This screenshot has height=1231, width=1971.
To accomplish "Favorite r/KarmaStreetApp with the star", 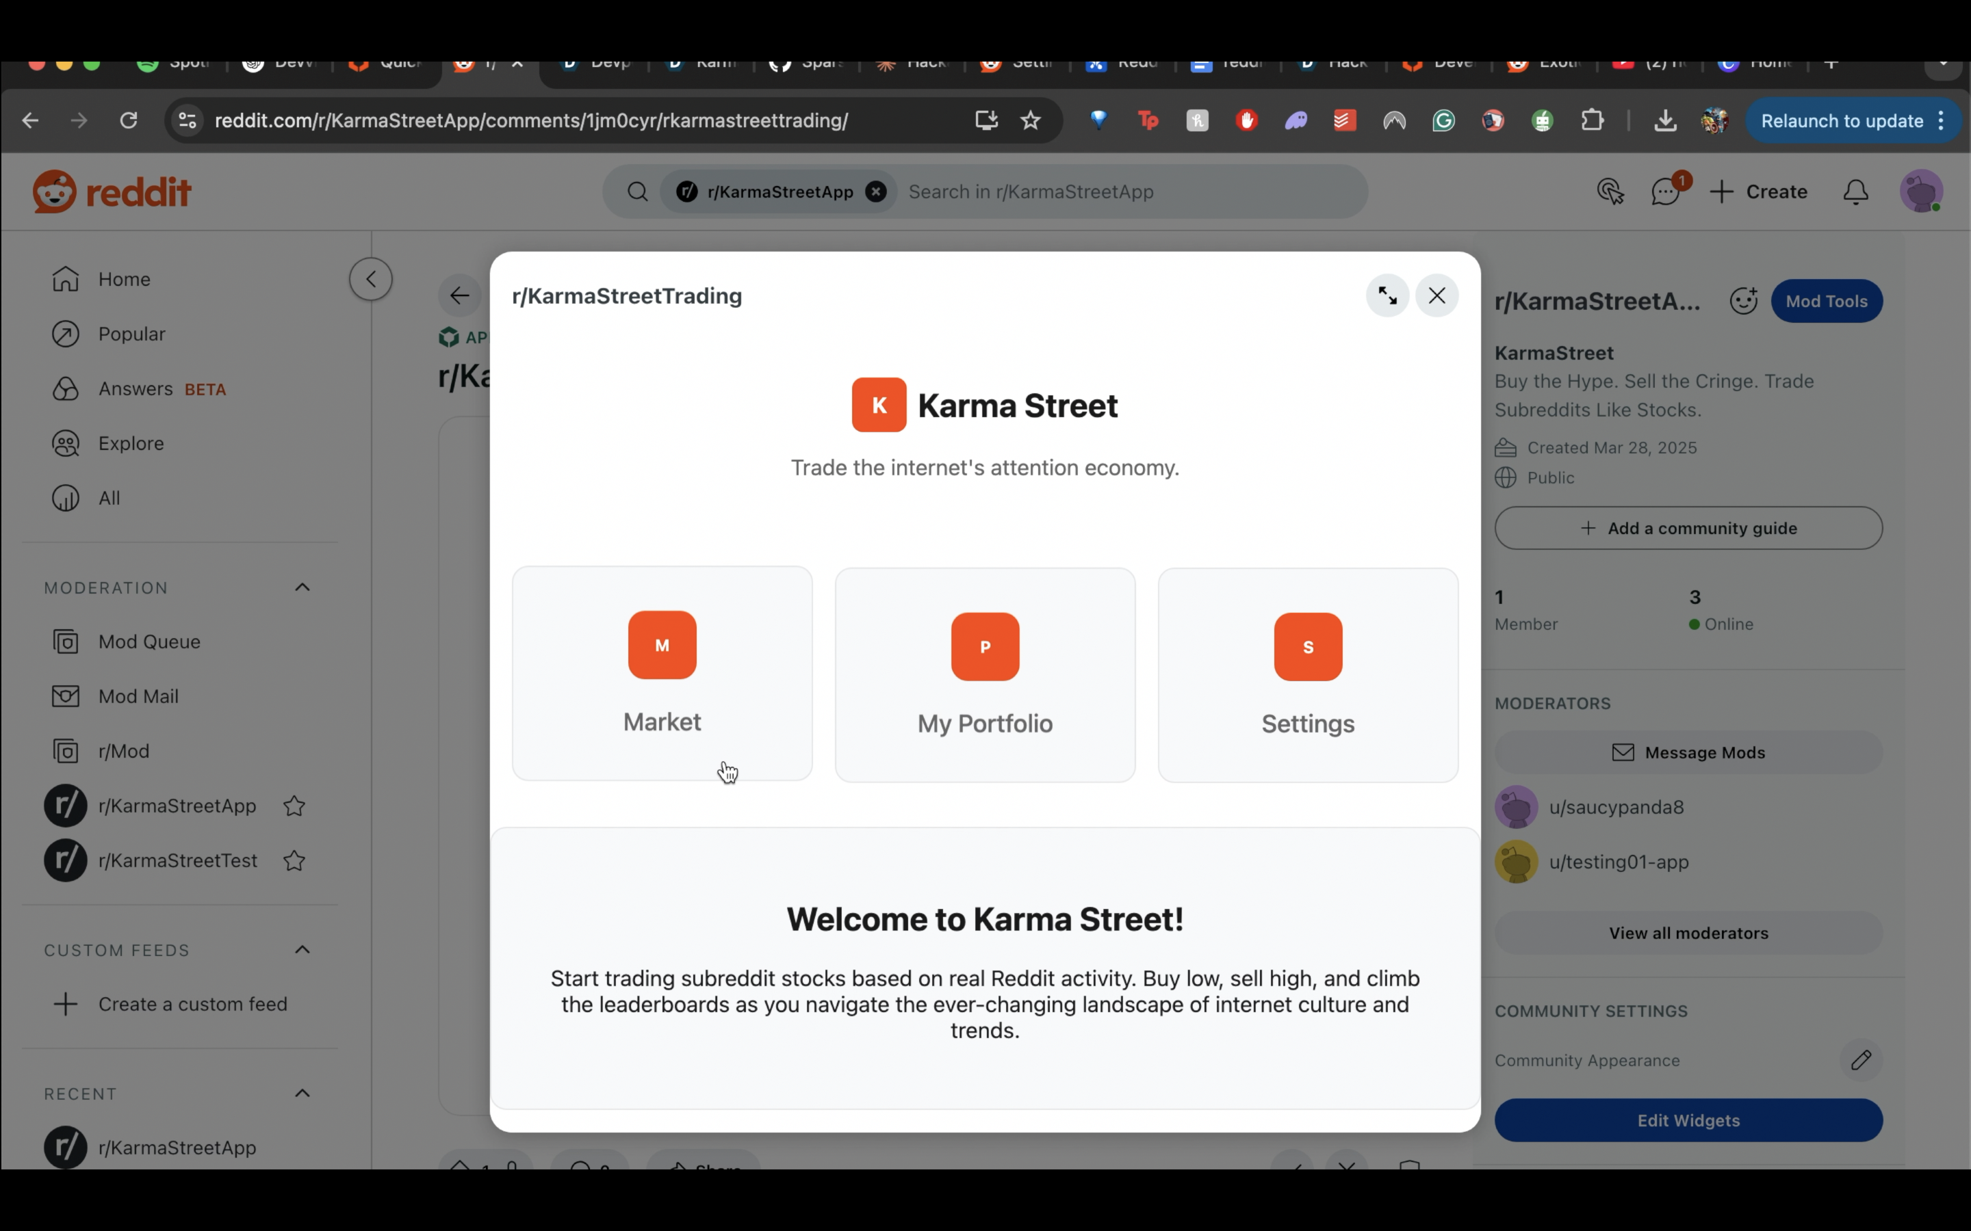I will coord(294,806).
